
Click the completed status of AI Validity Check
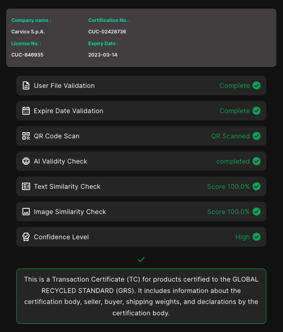click(233, 161)
